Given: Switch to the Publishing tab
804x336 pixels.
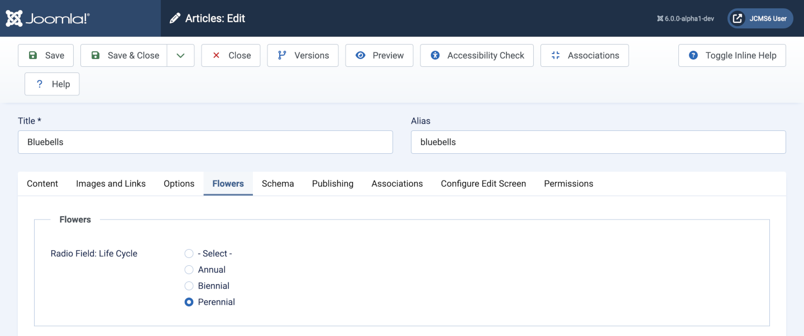Looking at the screenshot, I should [x=332, y=183].
